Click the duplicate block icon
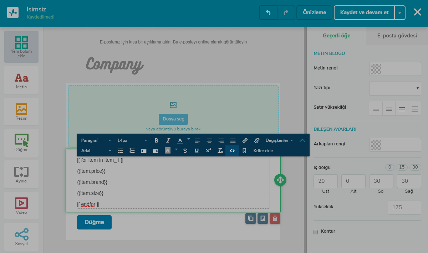Screen dimensions: 428x253 251,218
